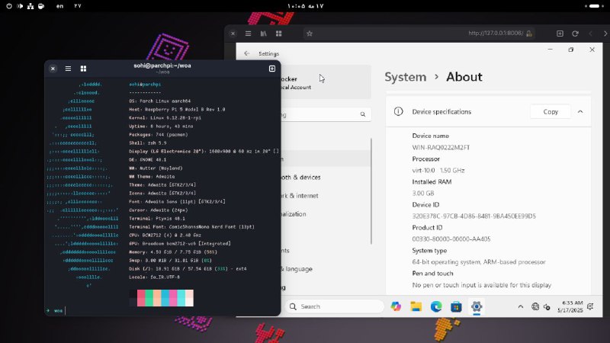
Task: Select Network & internet settings category
Action: pyautogui.click(x=299, y=195)
